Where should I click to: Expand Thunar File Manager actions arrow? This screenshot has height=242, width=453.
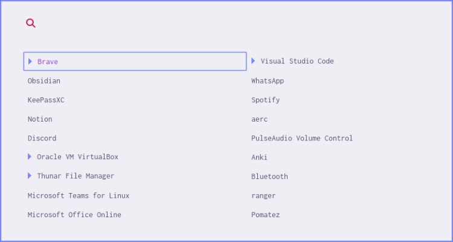30,175
